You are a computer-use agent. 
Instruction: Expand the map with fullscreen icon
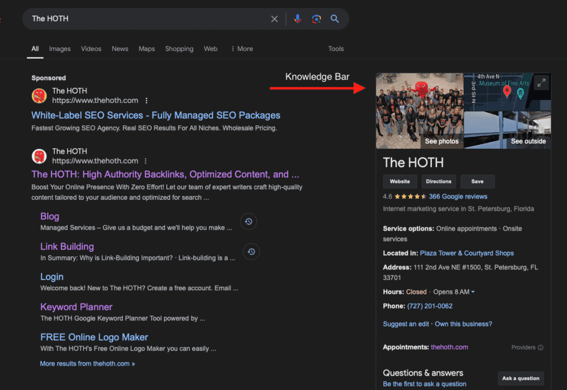coord(542,82)
